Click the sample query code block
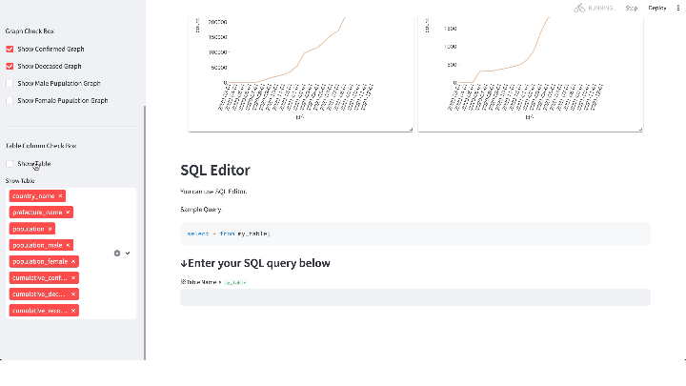Screen dimensions: 686x386 coord(414,234)
